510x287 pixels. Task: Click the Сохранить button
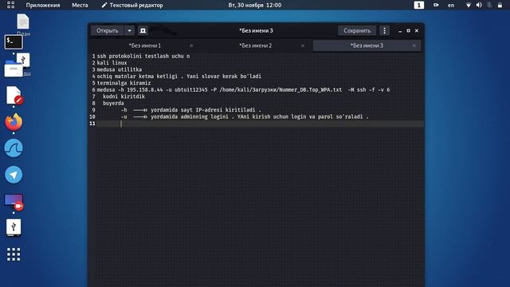click(x=357, y=30)
